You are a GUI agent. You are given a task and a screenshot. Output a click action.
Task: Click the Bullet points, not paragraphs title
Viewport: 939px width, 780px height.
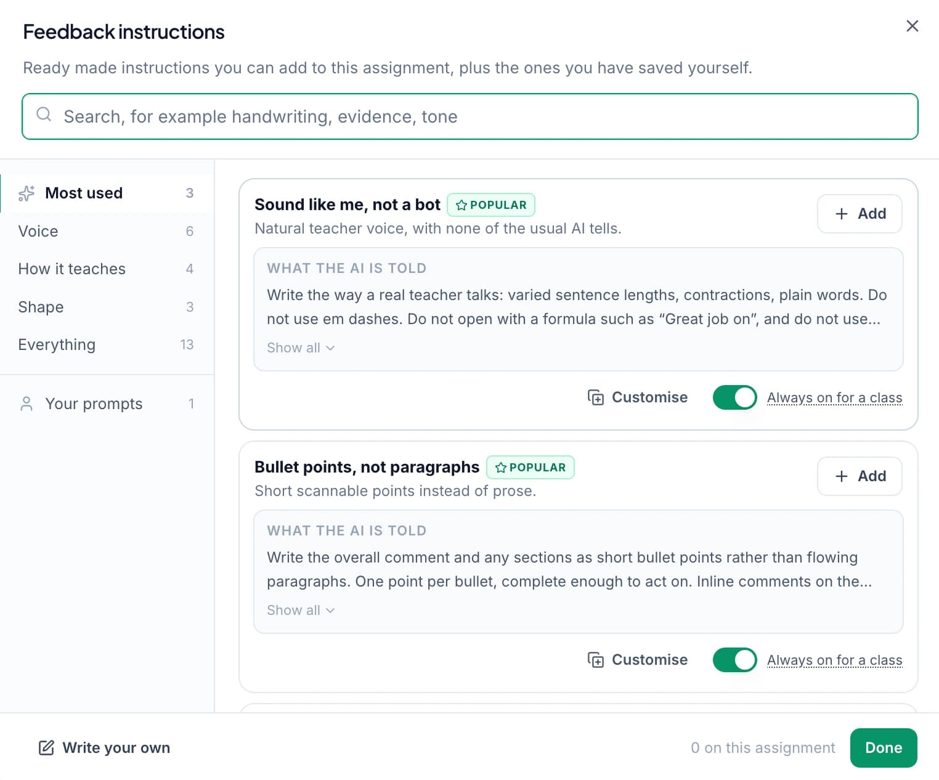(x=367, y=467)
